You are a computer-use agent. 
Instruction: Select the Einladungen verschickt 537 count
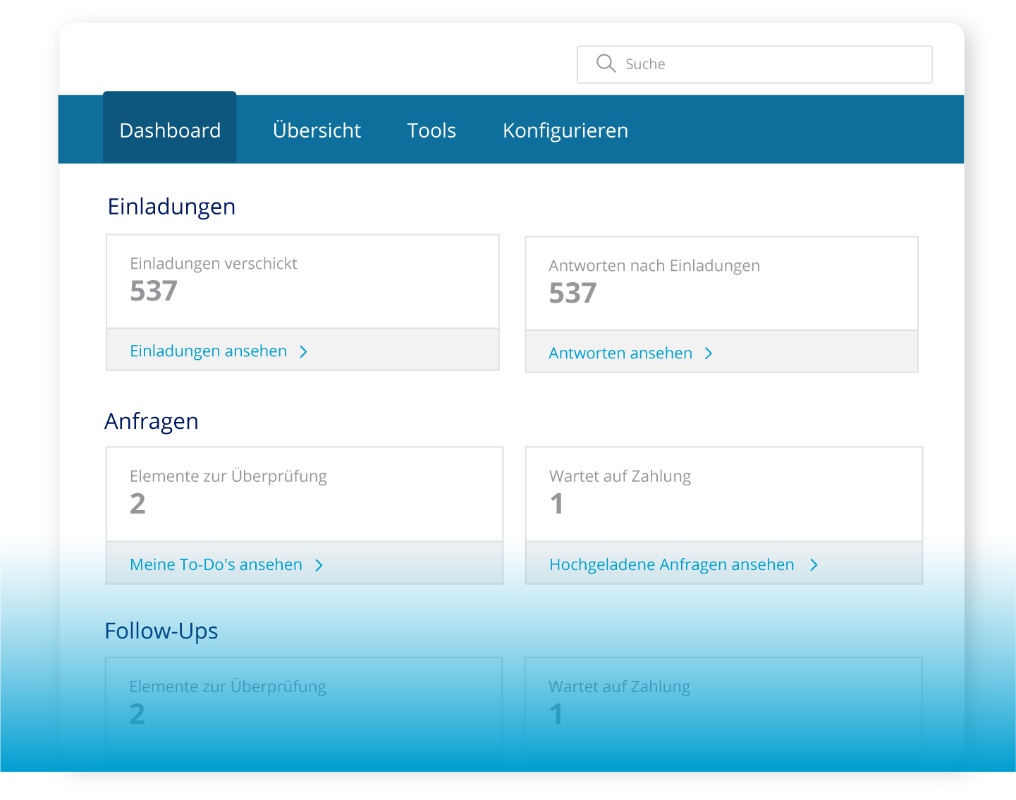pos(154,291)
